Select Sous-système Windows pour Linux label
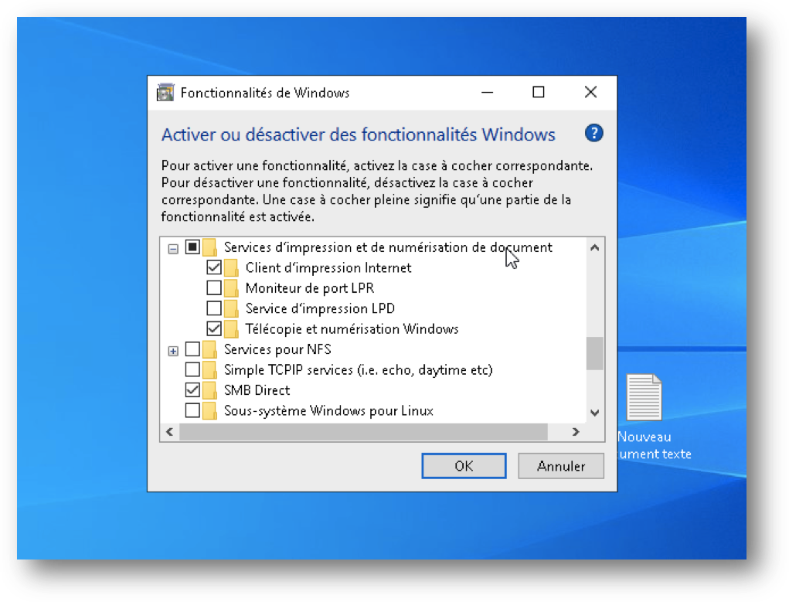The width and height of the screenshot is (789, 602). point(328,410)
